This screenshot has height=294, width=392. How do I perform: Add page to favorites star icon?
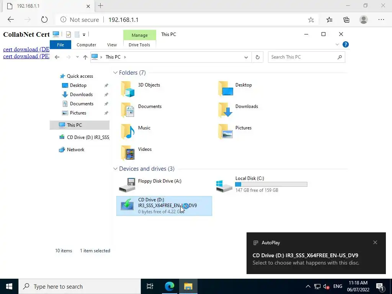[311, 20]
